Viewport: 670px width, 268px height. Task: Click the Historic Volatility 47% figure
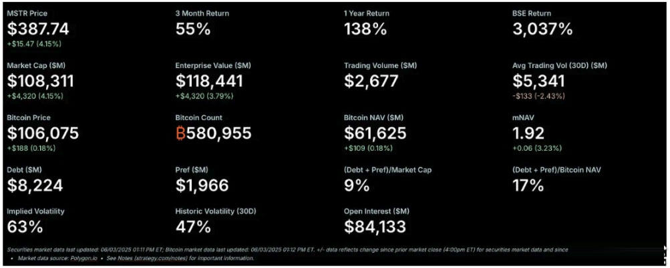[x=193, y=227]
